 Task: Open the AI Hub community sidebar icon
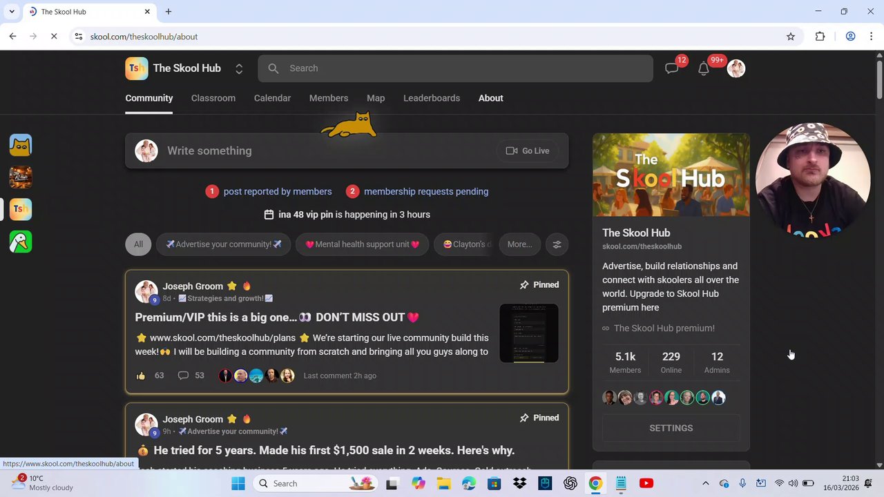[21, 177]
